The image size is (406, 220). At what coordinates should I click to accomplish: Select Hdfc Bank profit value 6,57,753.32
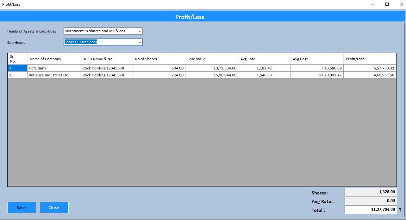click(369, 68)
